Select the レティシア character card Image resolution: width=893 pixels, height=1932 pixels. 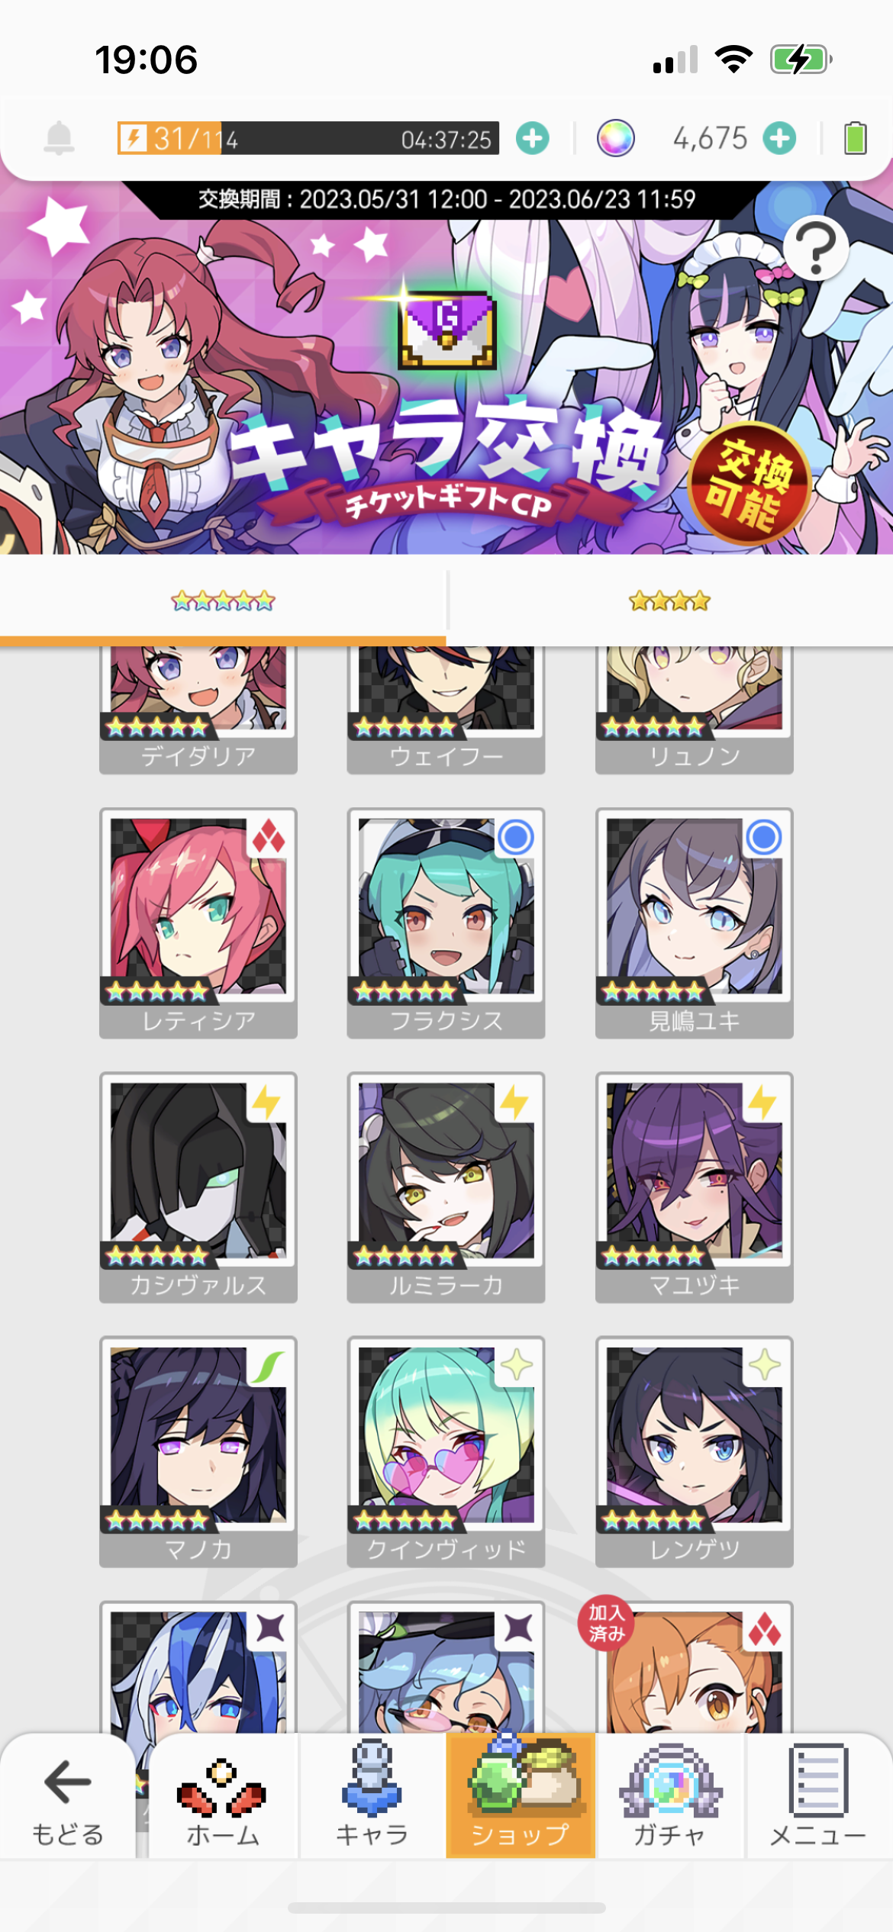click(x=198, y=923)
